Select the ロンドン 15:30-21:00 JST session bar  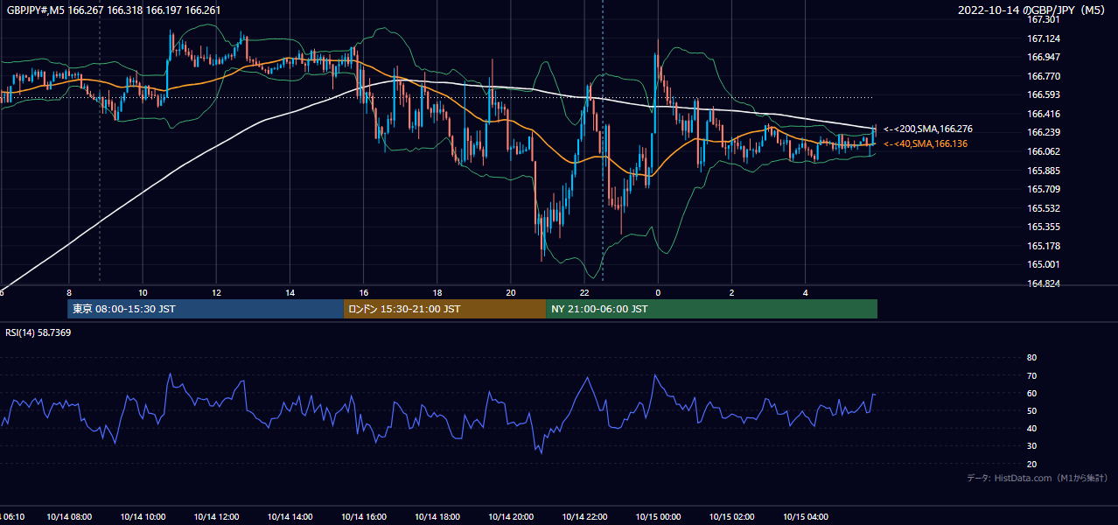pos(444,309)
